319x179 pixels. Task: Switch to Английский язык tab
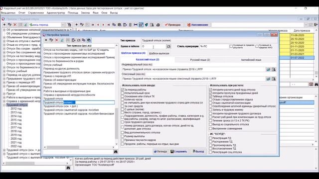click(x=251, y=60)
